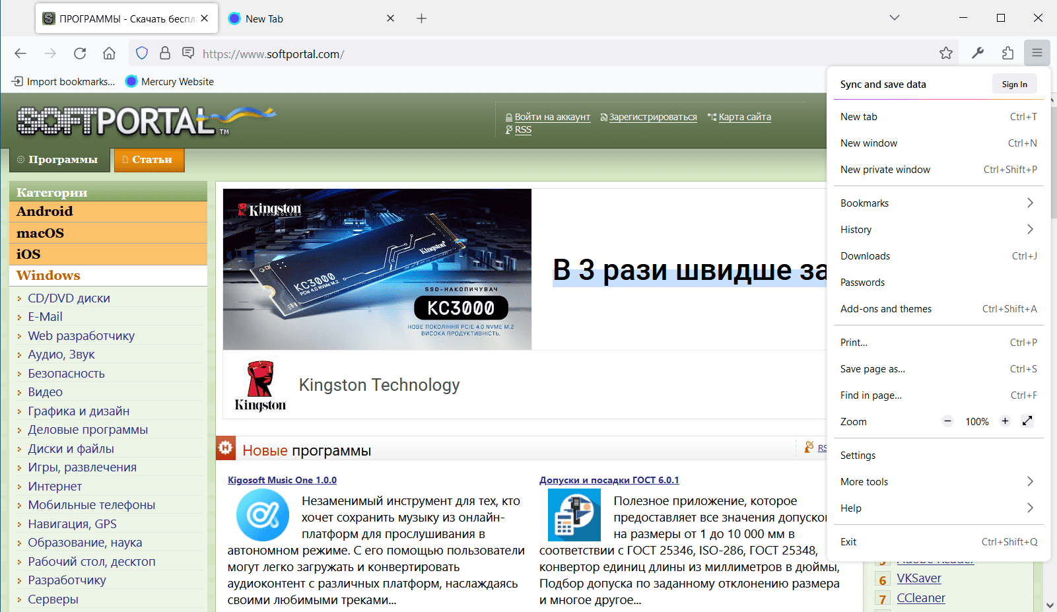This screenshot has height=612, width=1057.
Task: Close the New Tab tab
Action: tap(390, 18)
